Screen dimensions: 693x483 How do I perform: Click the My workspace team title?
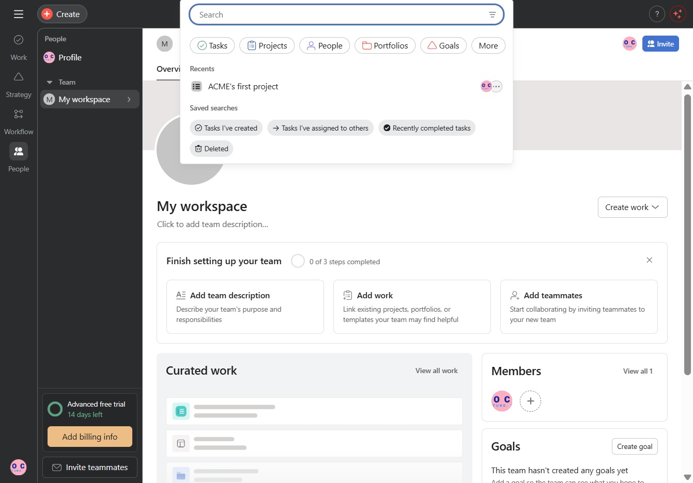pyautogui.click(x=202, y=206)
